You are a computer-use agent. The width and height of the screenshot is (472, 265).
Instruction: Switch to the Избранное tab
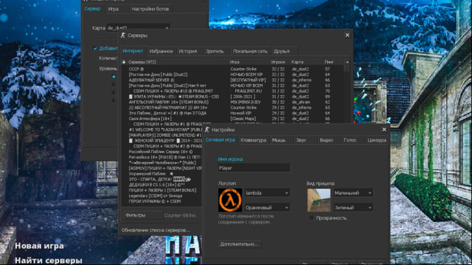161,51
